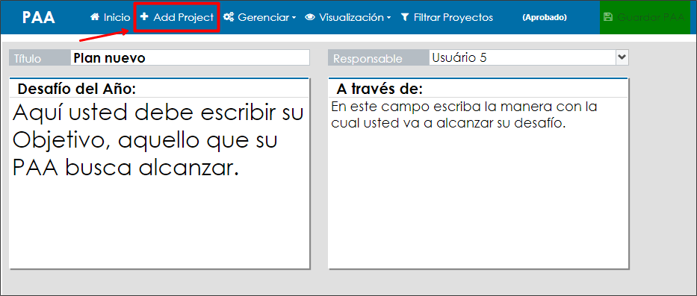Click the Responsable dropdown arrow
The width and height of the screenshot is (697, 296).
point(622,57)
